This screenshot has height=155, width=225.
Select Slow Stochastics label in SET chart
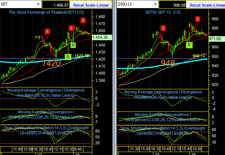pyautogui.click(x=46, y=130)
